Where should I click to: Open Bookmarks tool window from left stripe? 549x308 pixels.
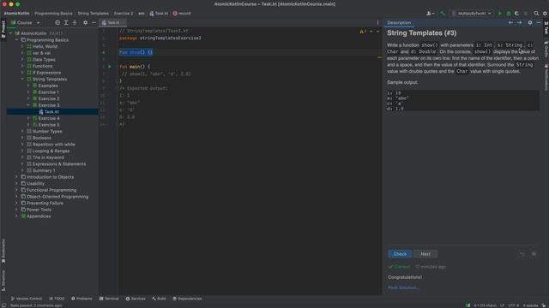pos(3,251)
